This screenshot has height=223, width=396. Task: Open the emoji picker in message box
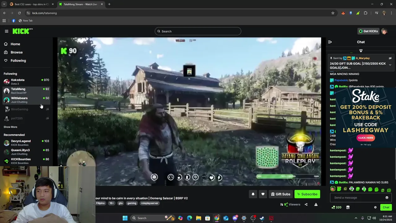(387, 198)
